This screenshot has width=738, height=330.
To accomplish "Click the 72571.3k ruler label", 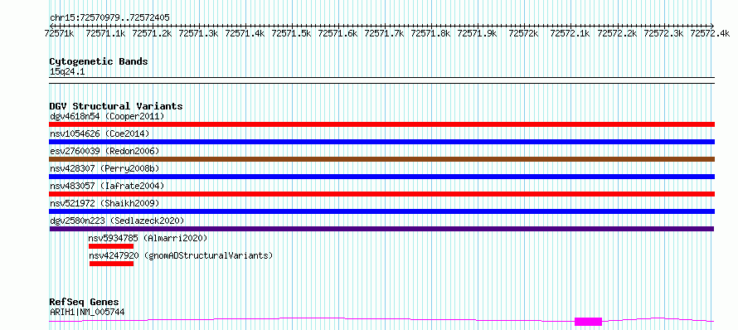I will [x=199, y=33].
